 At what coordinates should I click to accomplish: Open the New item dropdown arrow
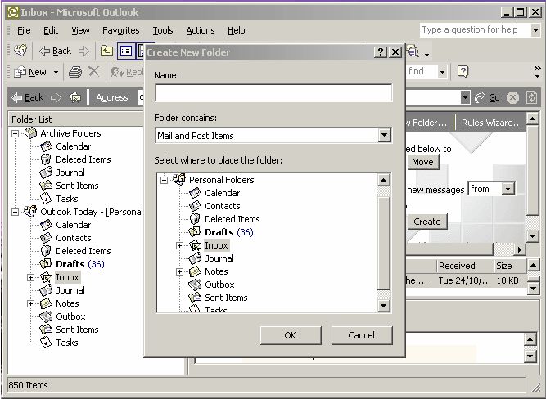click(x=56, y=72)
